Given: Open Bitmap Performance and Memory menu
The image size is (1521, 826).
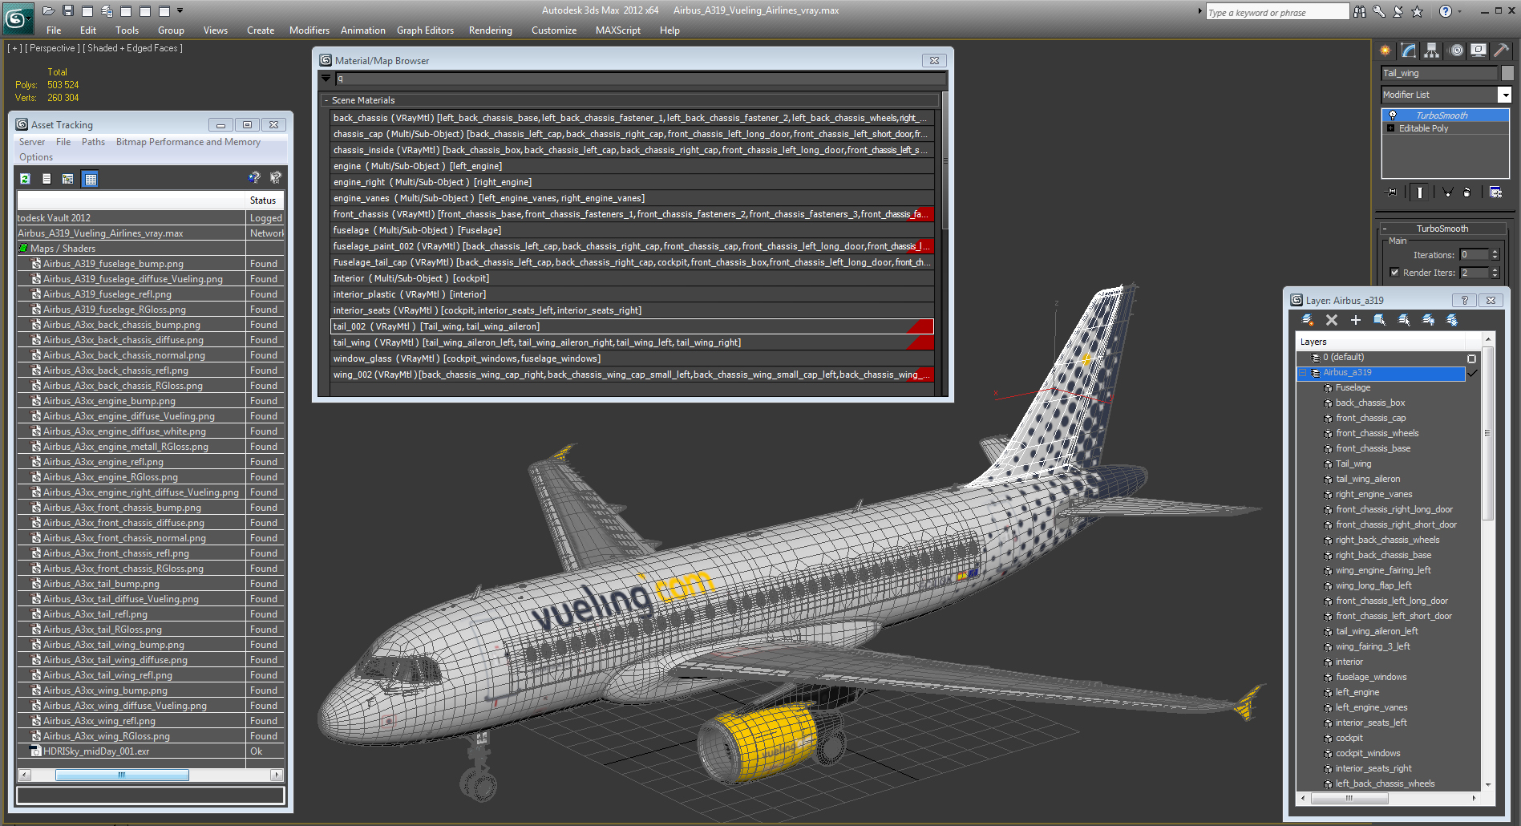Looking at the screenshot, I should tap(188, 142).
